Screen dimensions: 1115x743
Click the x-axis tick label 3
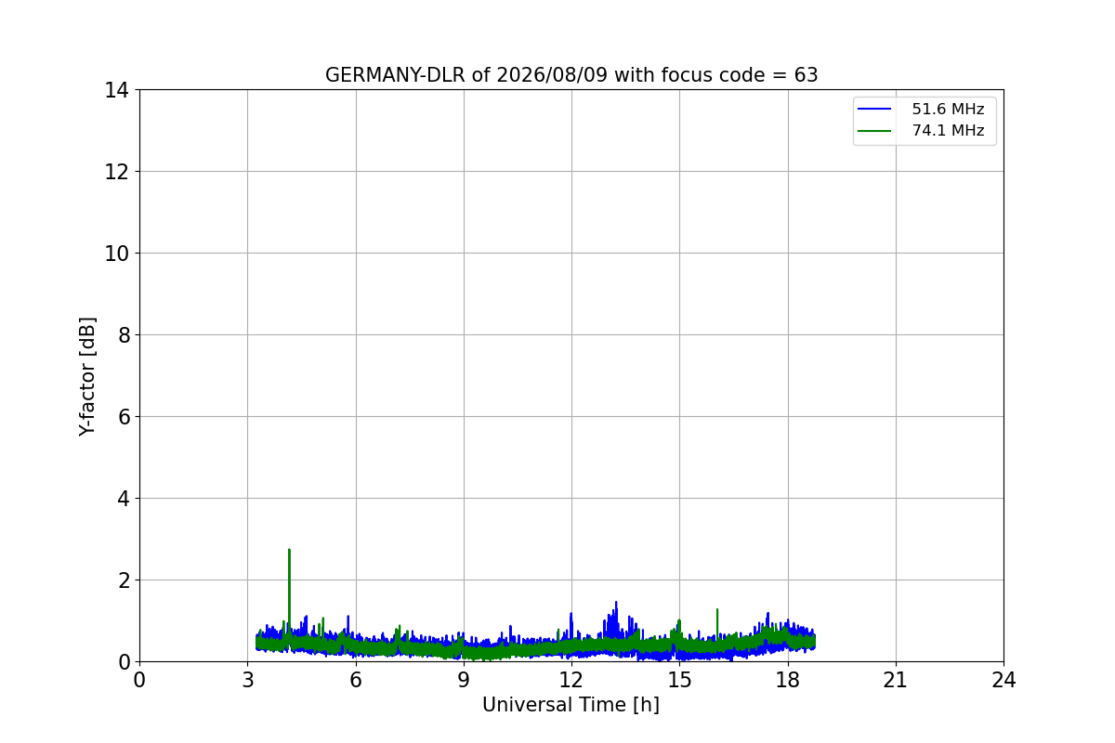[247, 680]
